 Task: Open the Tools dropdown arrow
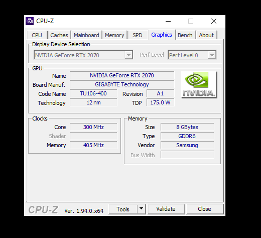(x=142, y=209)
